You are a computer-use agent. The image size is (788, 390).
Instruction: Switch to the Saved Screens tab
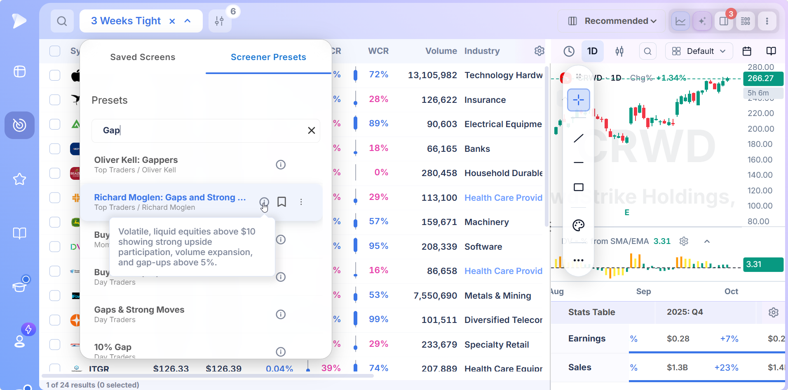(143, 57)
